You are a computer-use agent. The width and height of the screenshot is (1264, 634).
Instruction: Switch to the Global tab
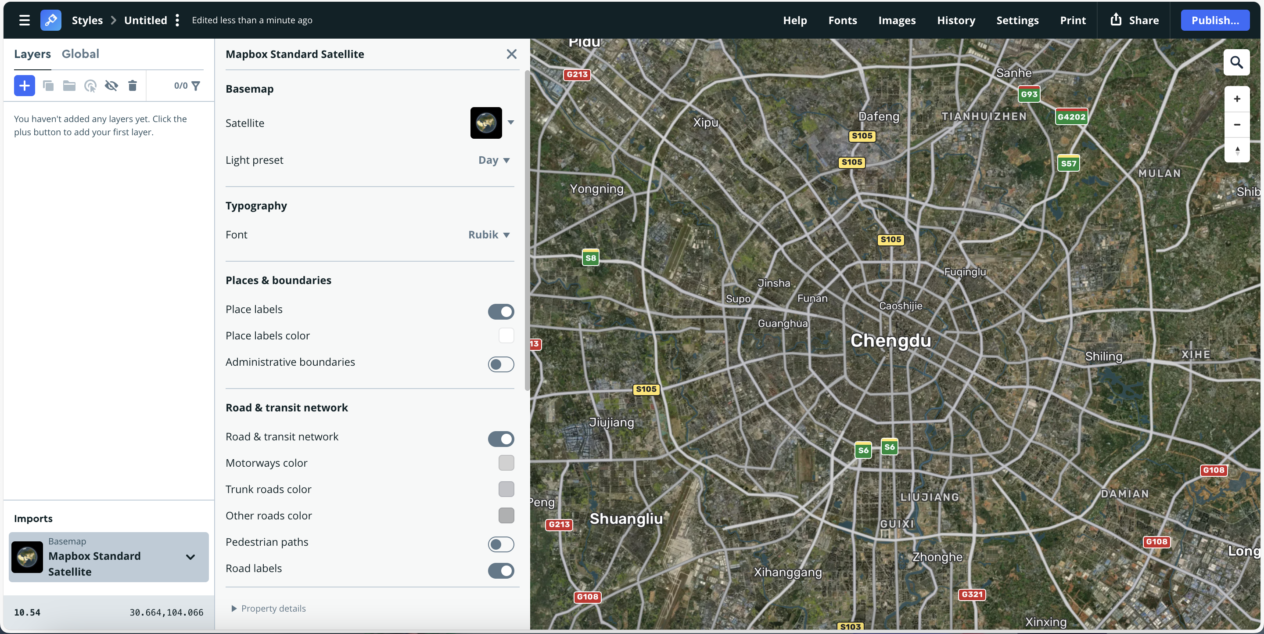pyautogui.click(x=80, y=54)
